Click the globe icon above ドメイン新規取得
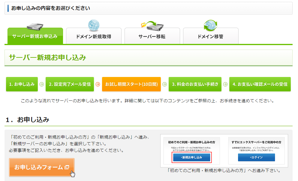The width and height of the screenshot is (298, 181). tap(94, 26)
